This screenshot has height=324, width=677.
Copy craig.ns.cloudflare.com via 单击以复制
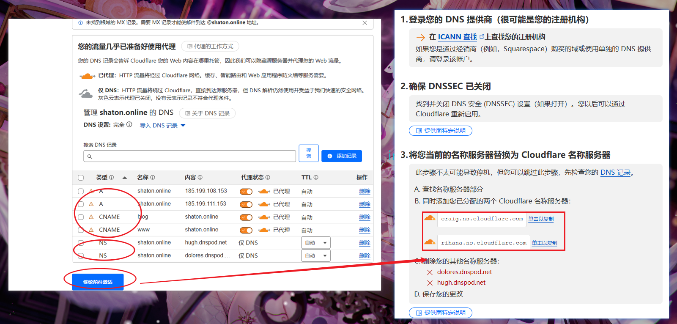click(x=541, y=219)
